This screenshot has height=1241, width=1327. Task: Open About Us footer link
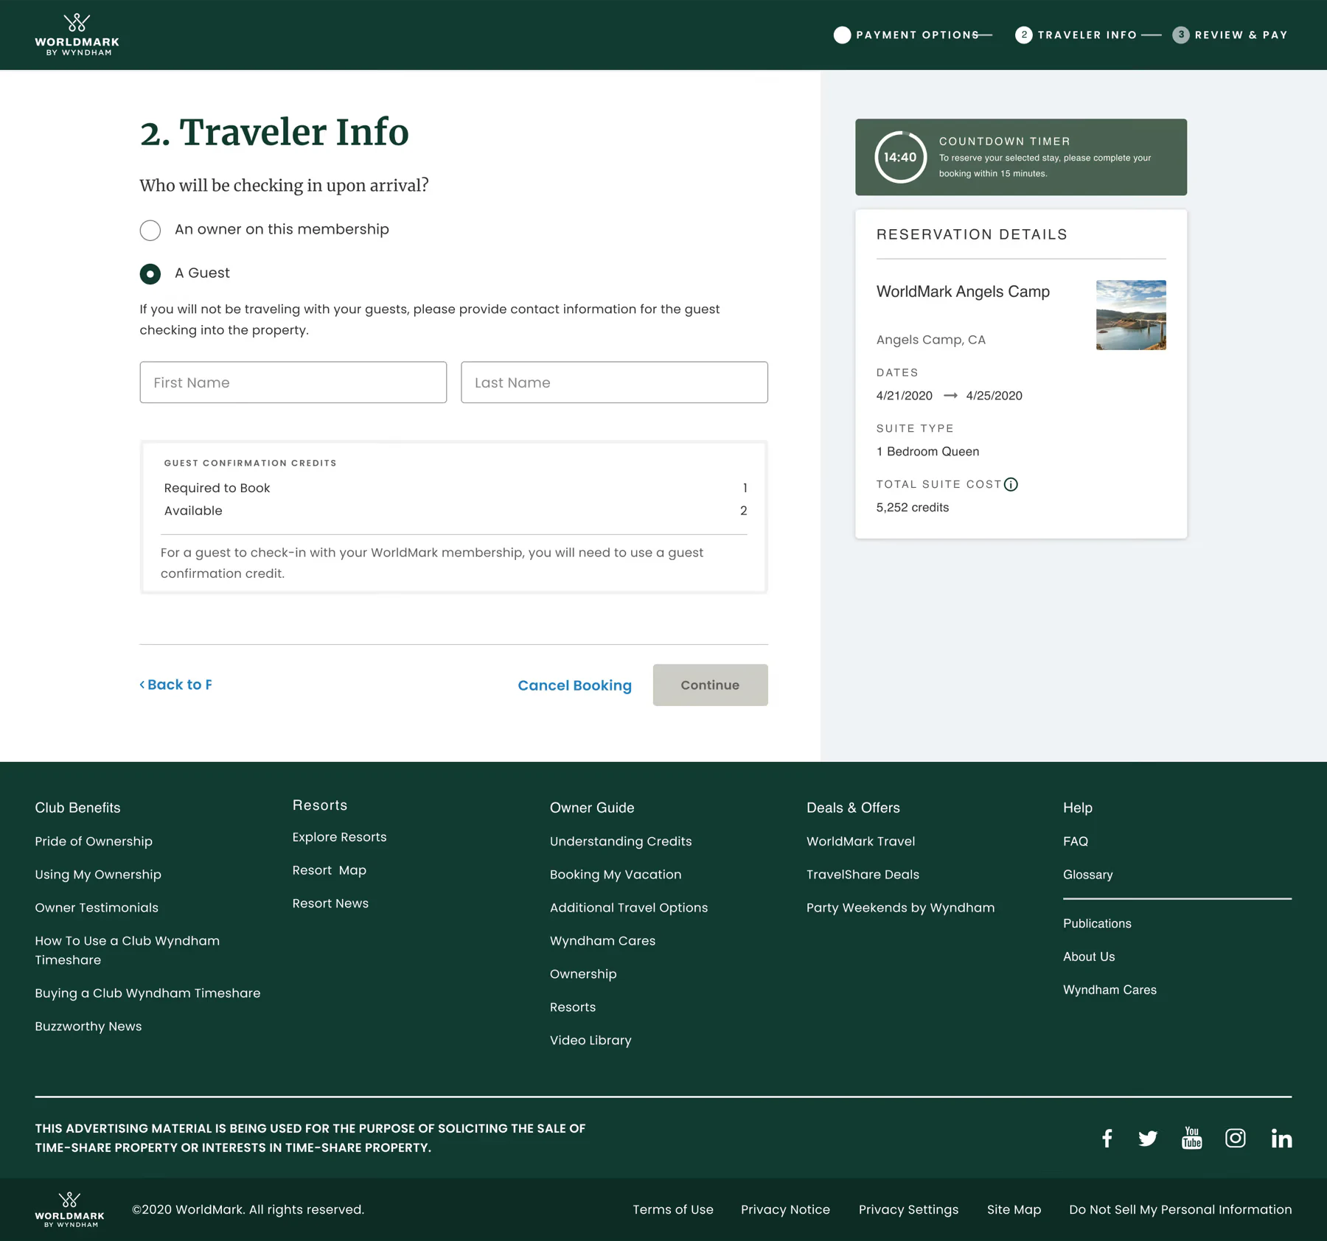(1089, 957)
